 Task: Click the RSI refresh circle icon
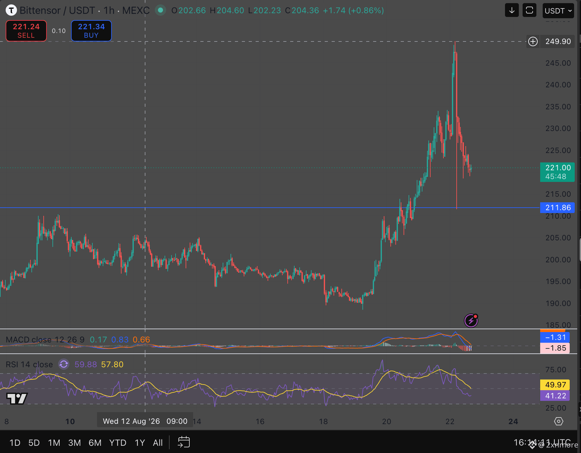click(x=64, y=364)
